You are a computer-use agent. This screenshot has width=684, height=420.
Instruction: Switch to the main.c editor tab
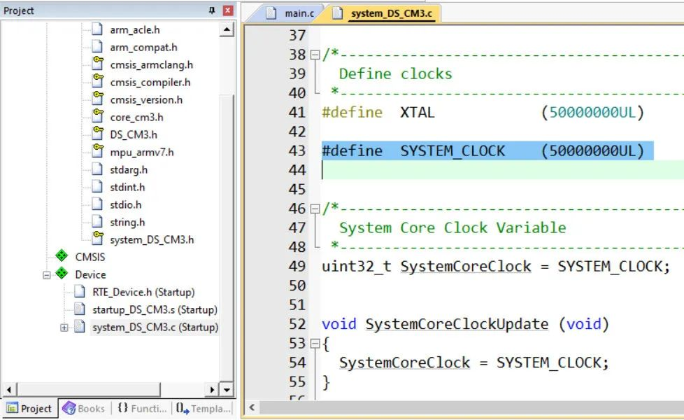(290, 13)
